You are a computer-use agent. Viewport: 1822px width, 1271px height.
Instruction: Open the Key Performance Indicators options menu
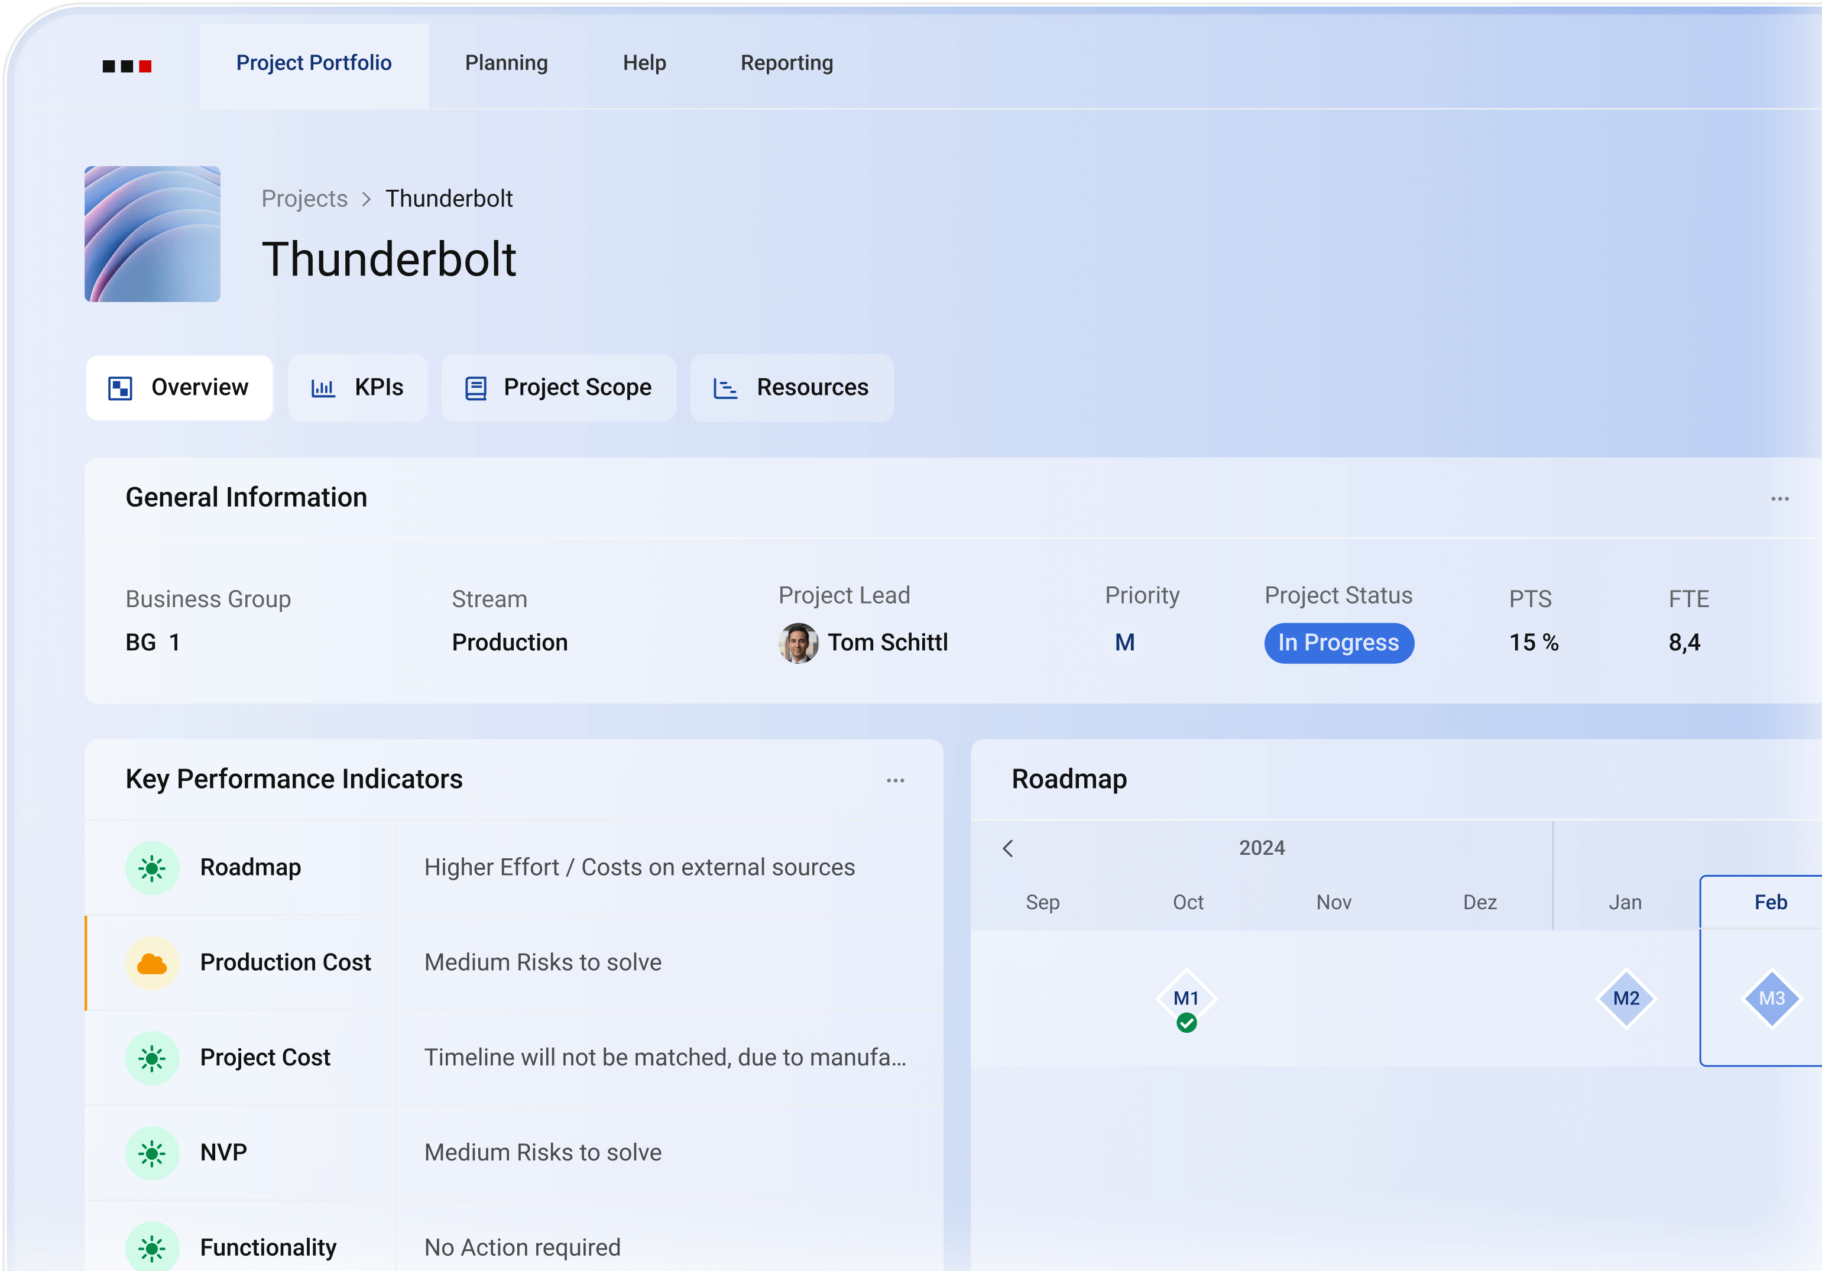[x=895, y=780]
